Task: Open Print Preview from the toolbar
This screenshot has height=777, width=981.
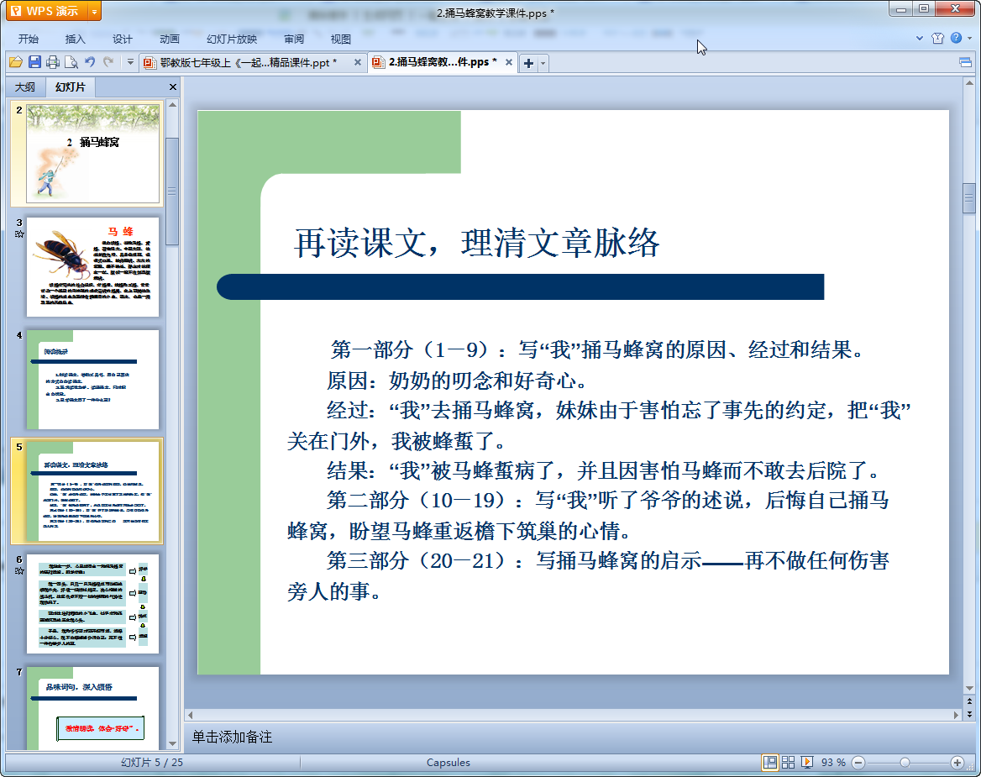Action: coord(71,62)
